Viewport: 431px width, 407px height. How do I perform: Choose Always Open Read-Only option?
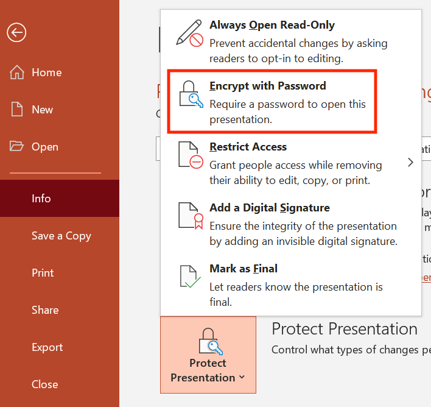tap(291, 41)
